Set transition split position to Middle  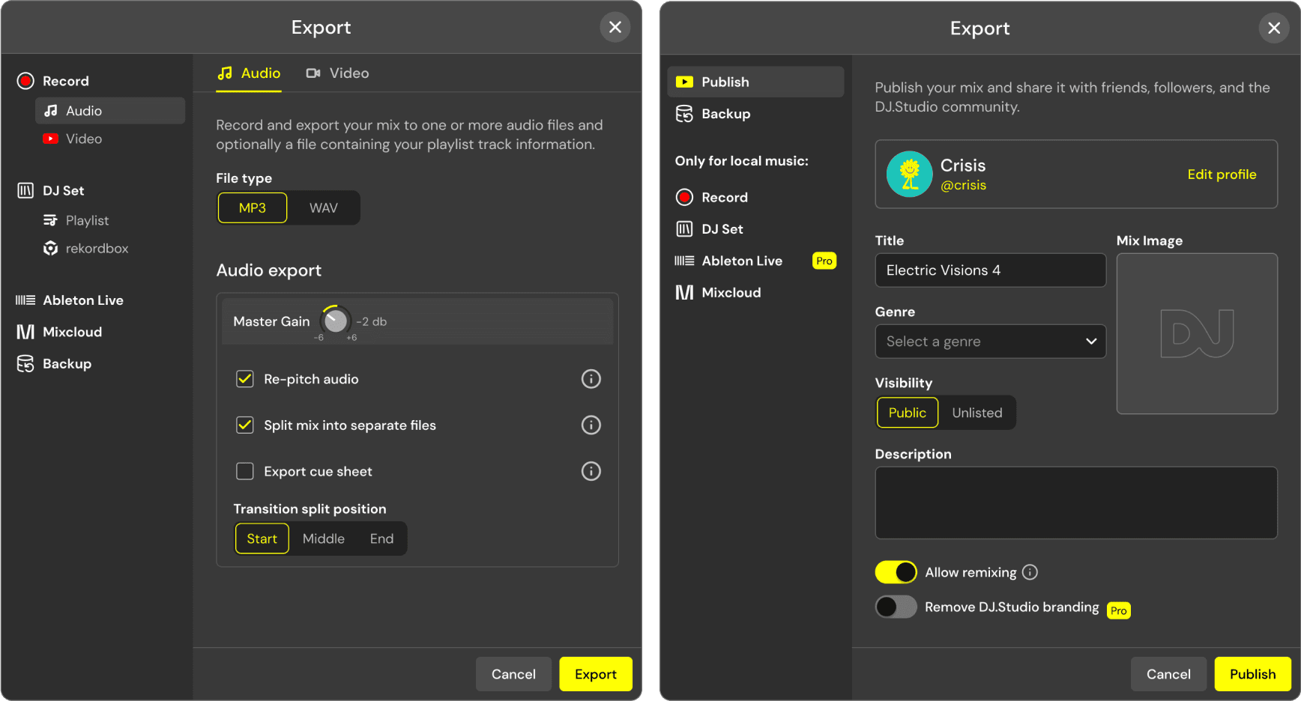click(324, 538)
